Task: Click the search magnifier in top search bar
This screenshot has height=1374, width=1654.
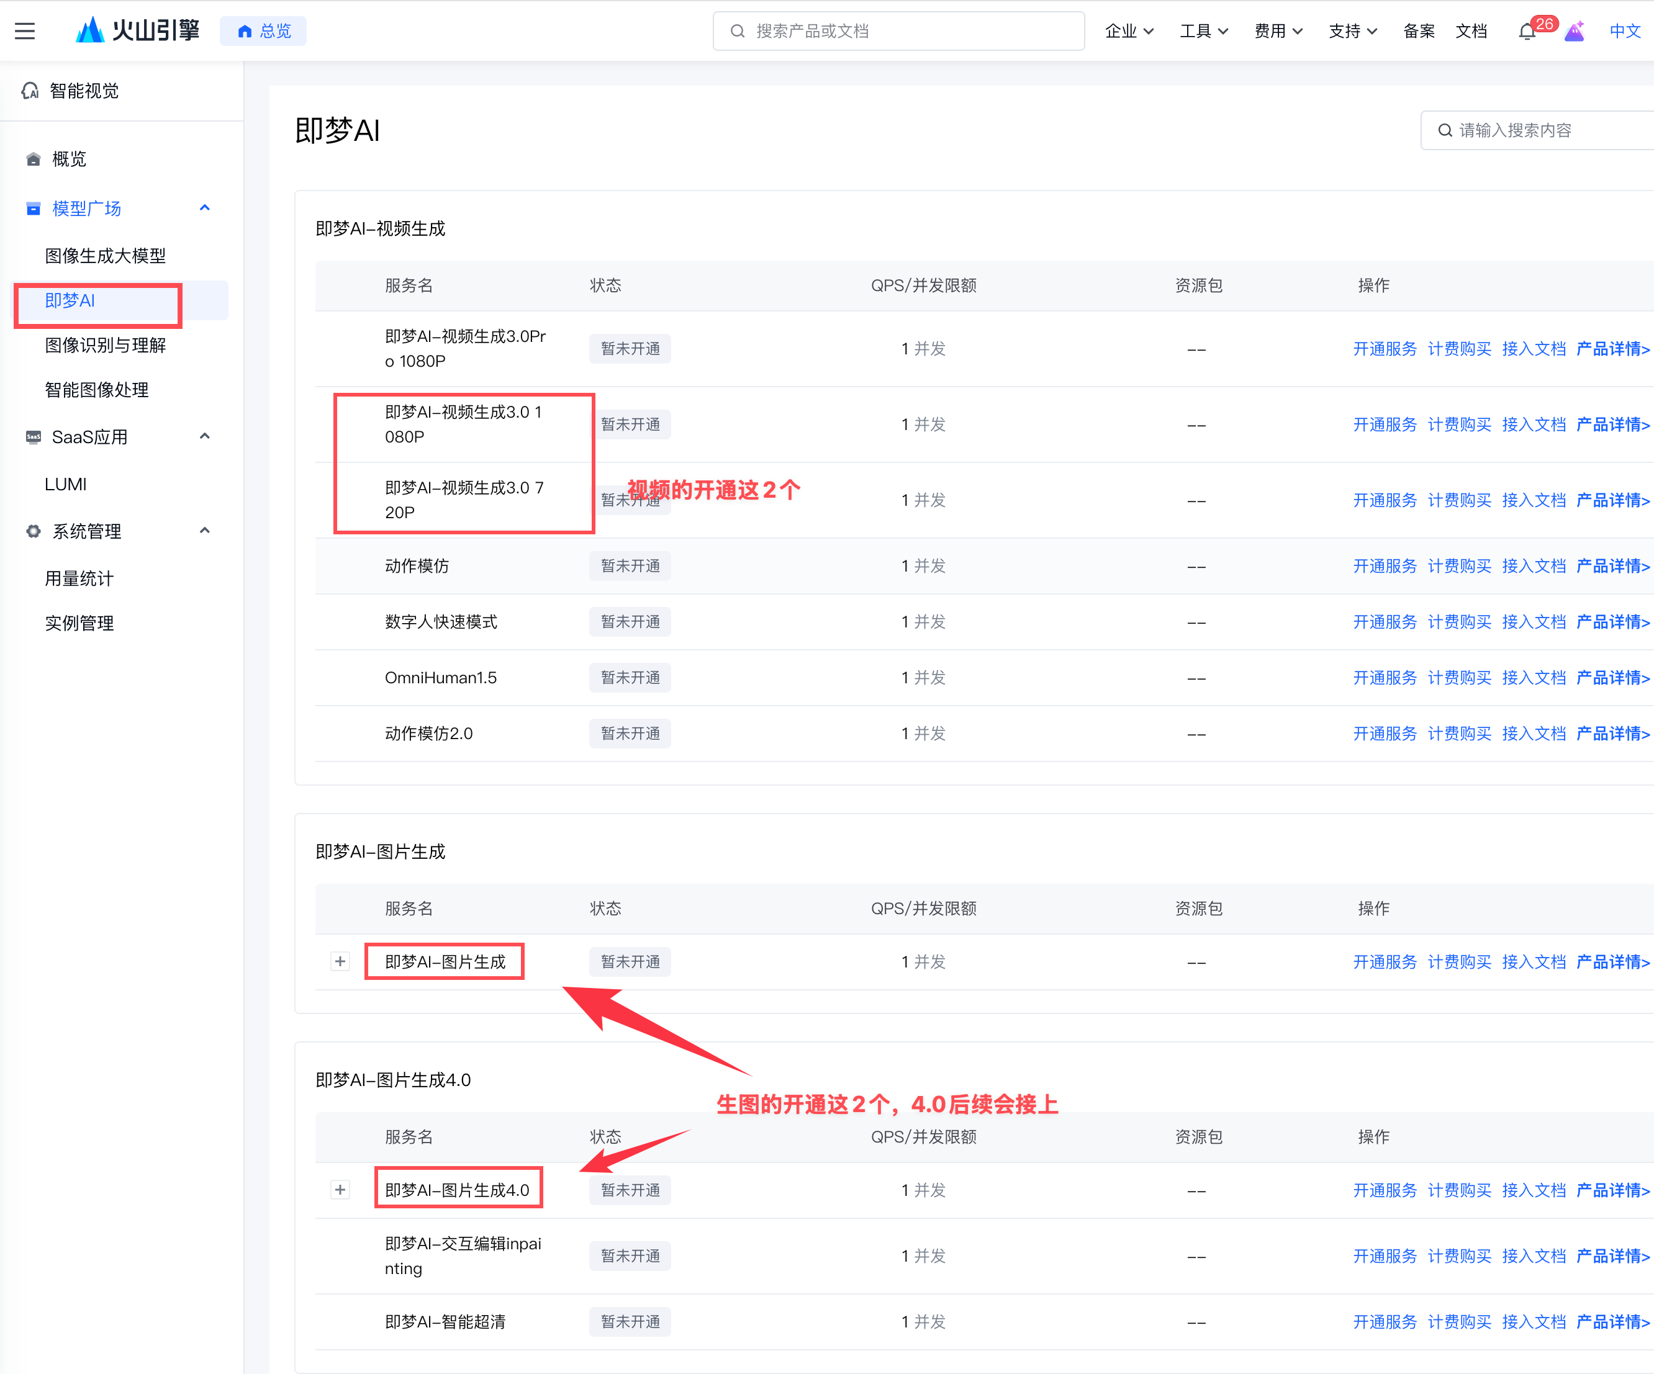Action: pos(737,32)
